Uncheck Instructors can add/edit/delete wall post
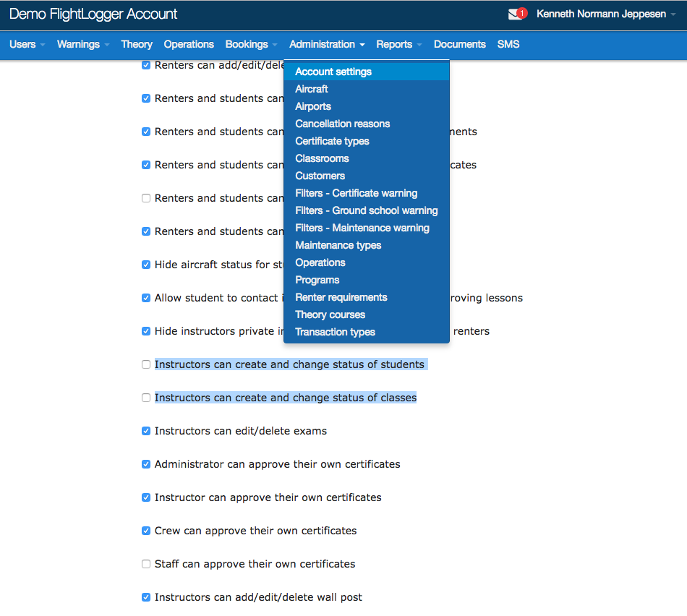The height and width of the screenshot is (616, 687). click(x=146, y=597)
